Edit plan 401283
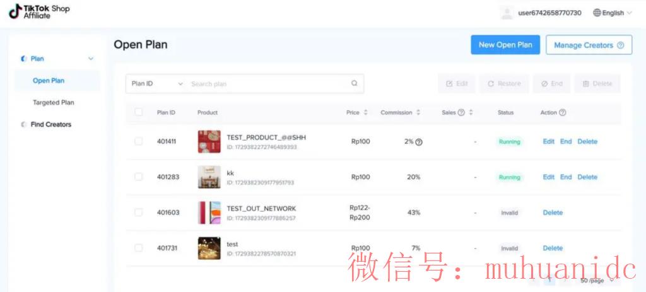 click(549, 177)
